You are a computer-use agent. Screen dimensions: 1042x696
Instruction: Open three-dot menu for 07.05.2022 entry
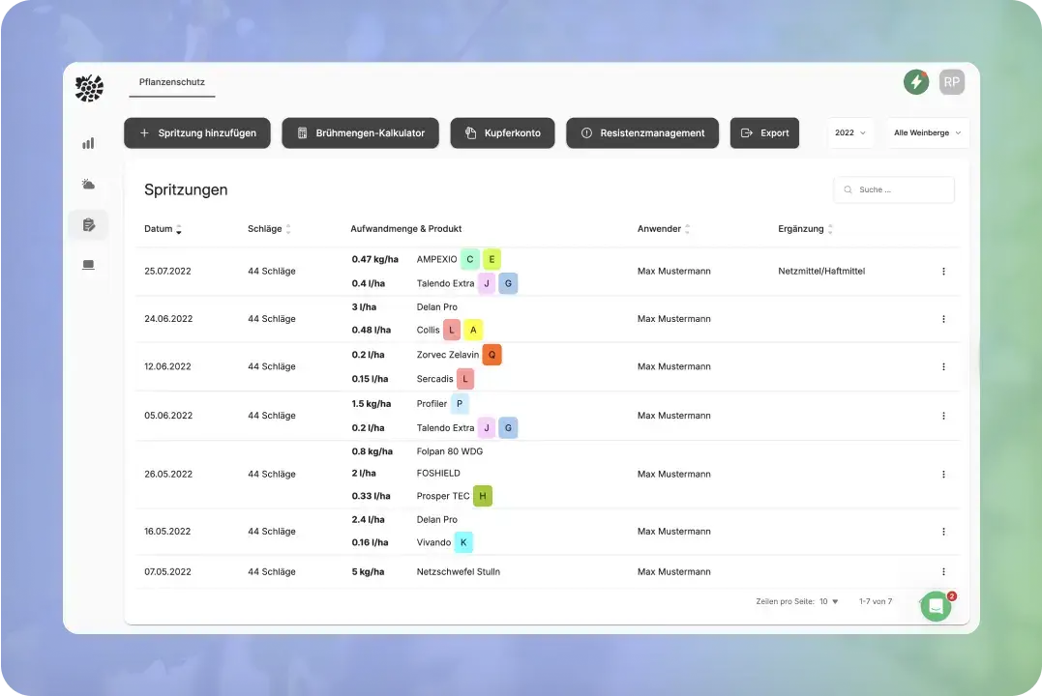point(943,571)
